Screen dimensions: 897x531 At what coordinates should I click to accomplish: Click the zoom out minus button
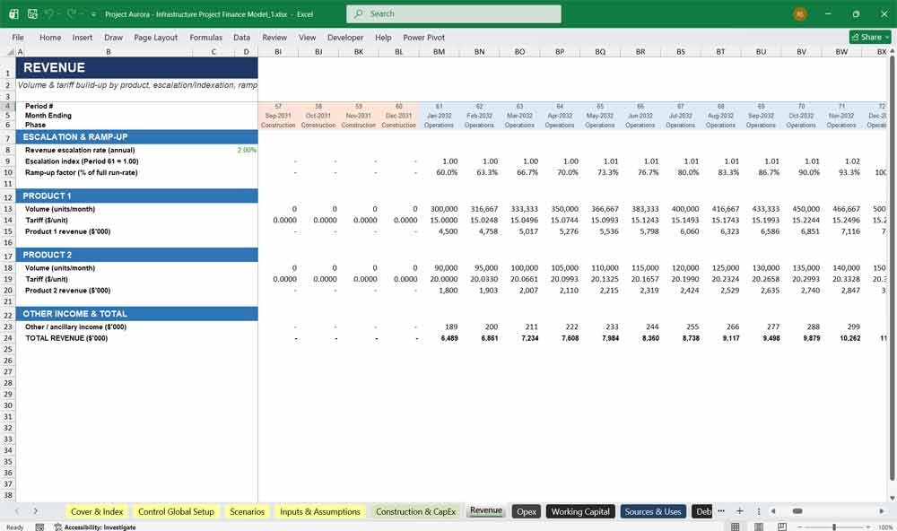click(800, 527)
